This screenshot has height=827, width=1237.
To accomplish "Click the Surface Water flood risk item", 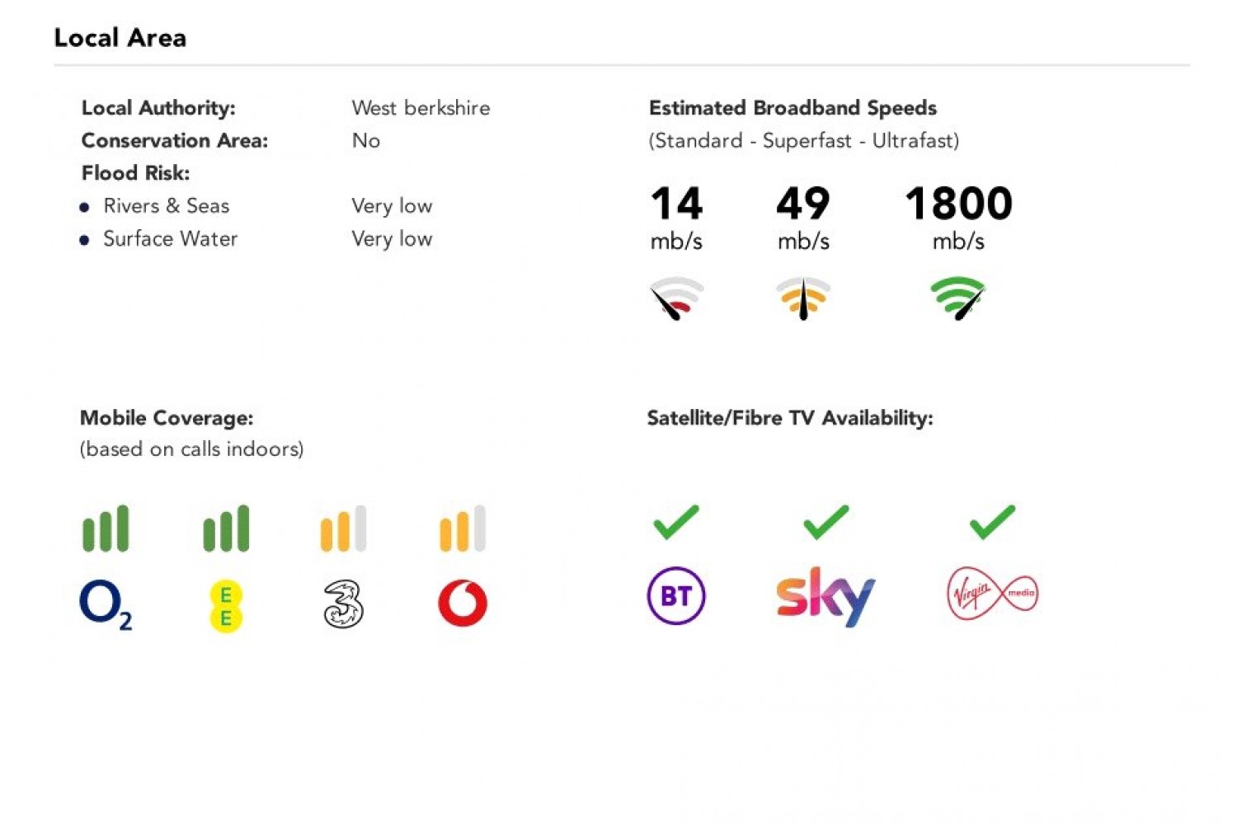I will (170, 239).
